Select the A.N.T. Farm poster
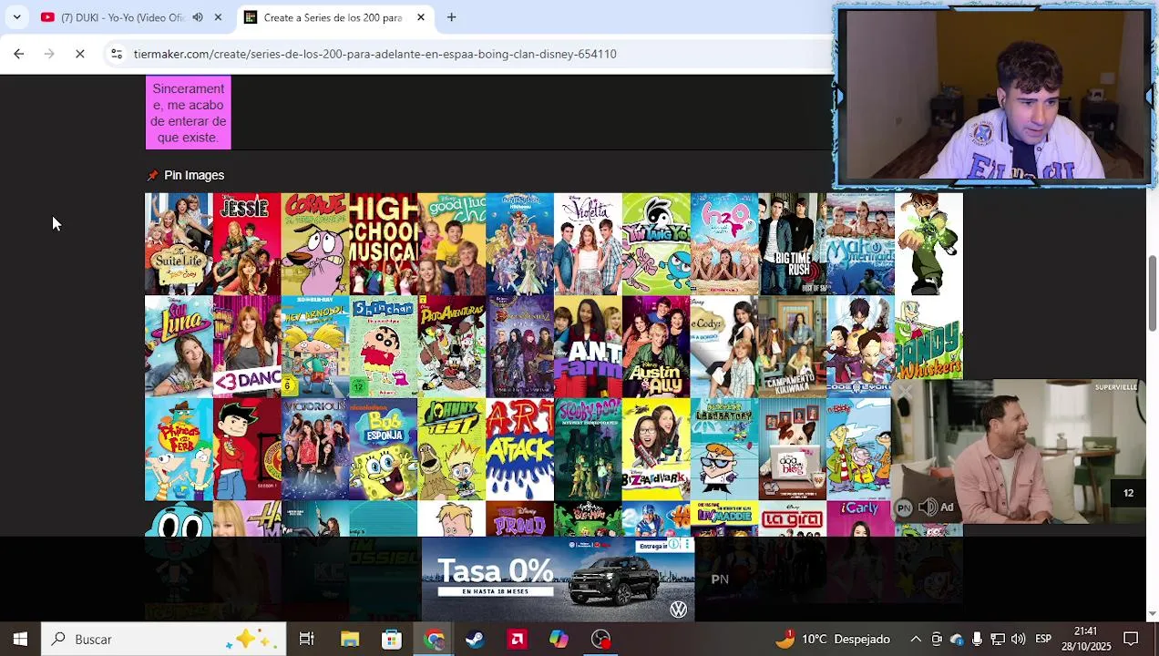 (588, 346)
